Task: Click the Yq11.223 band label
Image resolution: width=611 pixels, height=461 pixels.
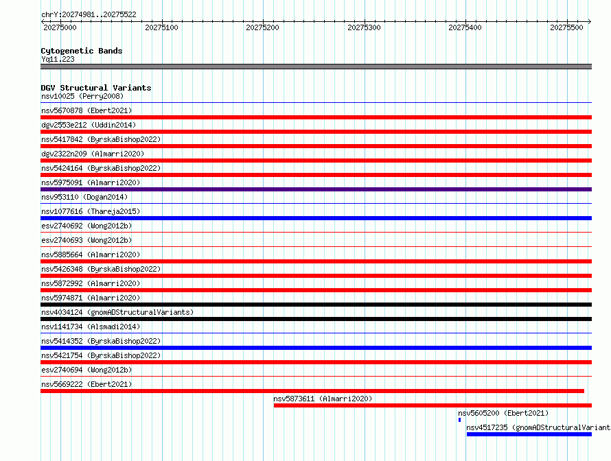Action: pyautogui.click(x=58, y=59)
